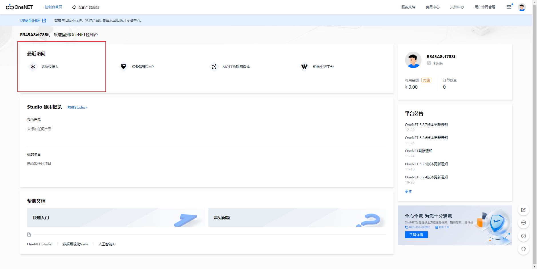The image size is (537, 269).
Task: Click 更多 under platform announcements
Action: (x=408, y=191)
